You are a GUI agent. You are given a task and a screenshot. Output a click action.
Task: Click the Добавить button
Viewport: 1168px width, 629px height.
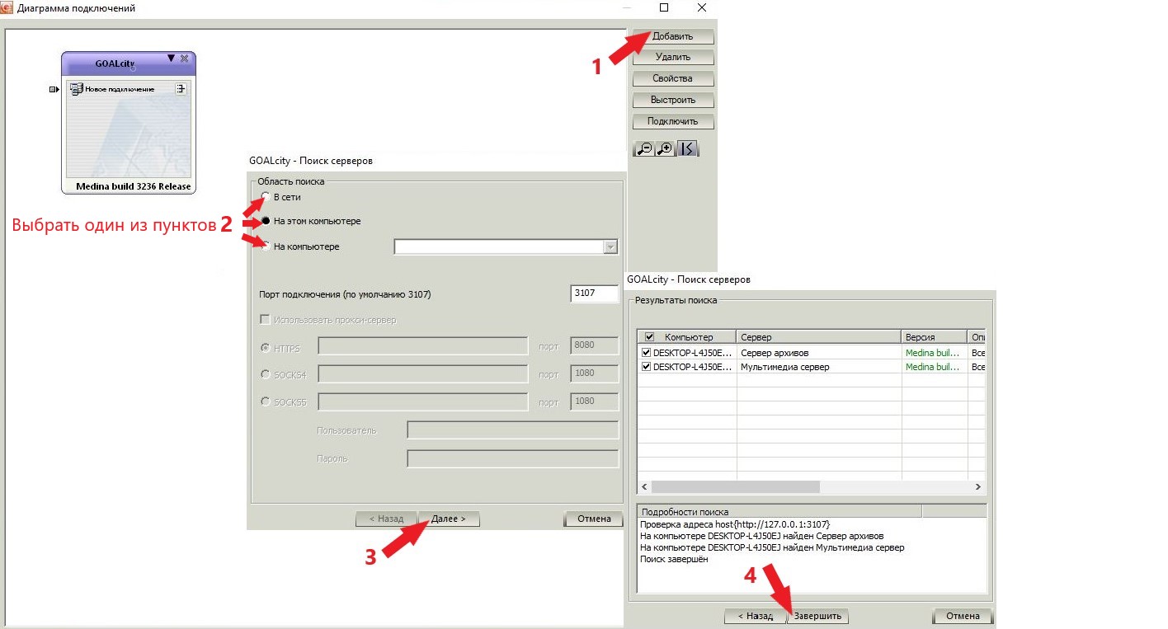pos(672,36)
